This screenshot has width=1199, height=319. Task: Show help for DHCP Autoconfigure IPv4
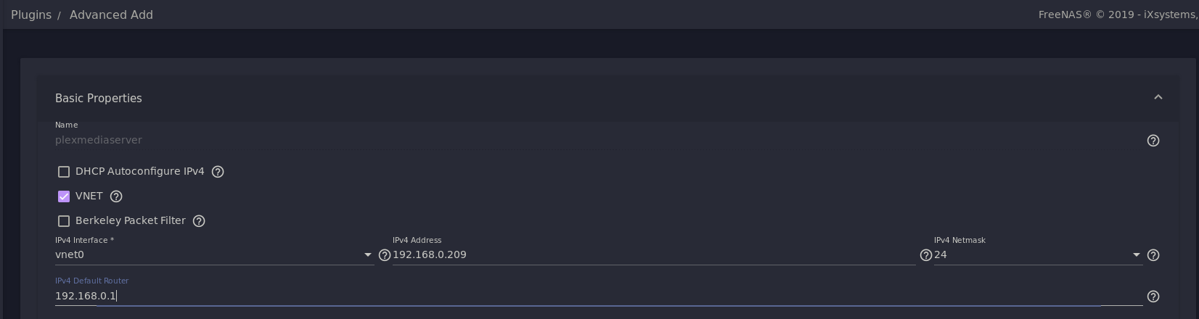tap(218, 172)
